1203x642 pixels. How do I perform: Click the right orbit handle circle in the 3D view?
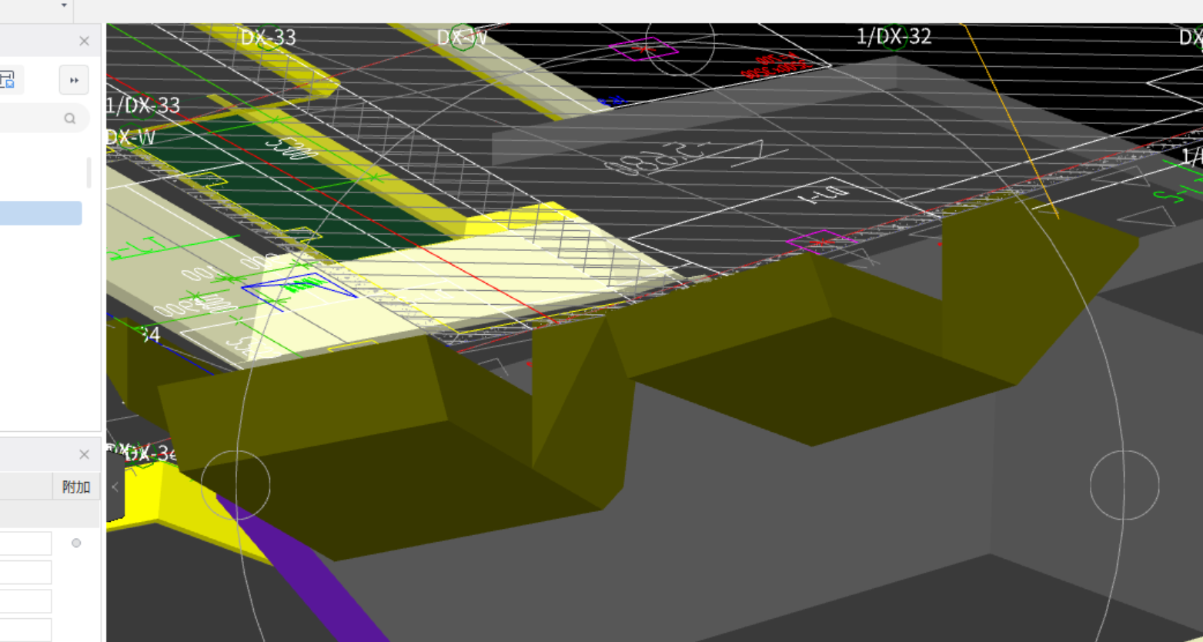tap(1124, 485)
